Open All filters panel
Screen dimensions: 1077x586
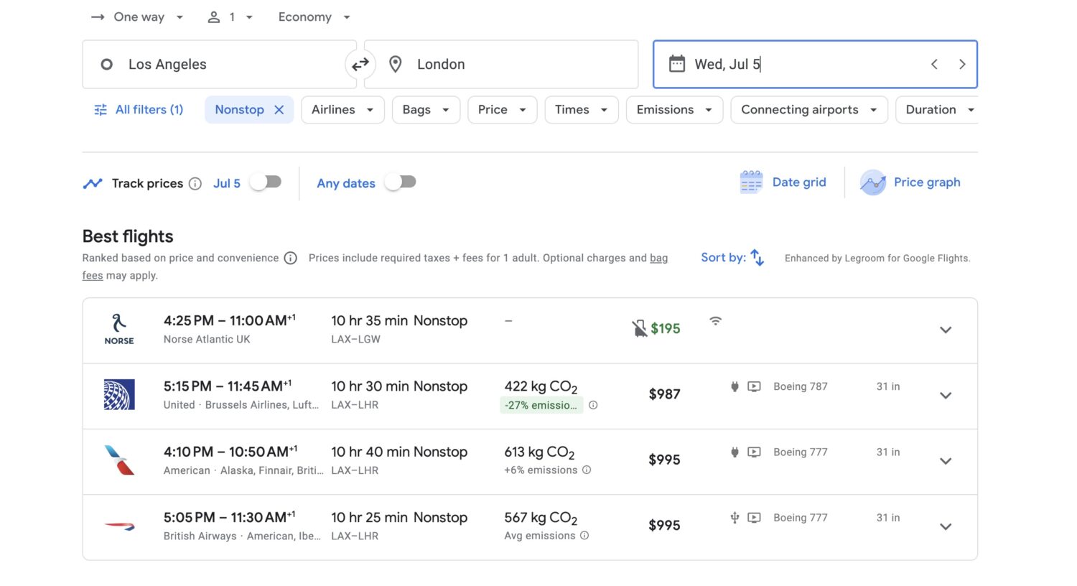point(139,110)
